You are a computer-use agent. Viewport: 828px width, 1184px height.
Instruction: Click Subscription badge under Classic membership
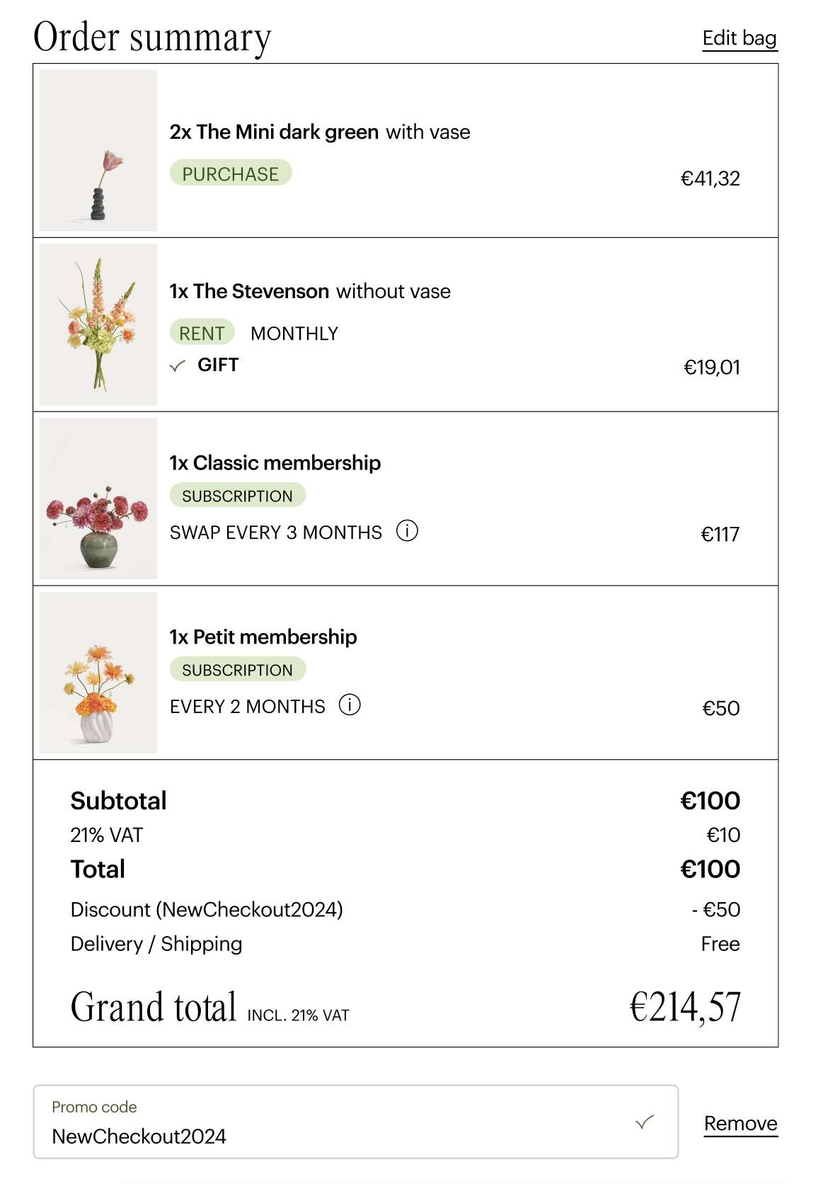point(237,496)
